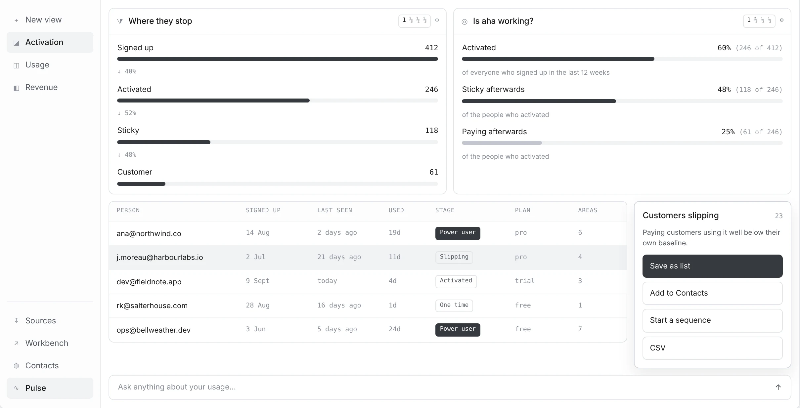Click the 48% Sticky afterwards value
800x408 pixels.
pyautogui.click(x=724, y=90)
